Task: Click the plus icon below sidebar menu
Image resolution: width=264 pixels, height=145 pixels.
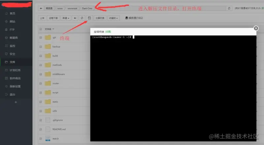Action: [x=16, y=102]
